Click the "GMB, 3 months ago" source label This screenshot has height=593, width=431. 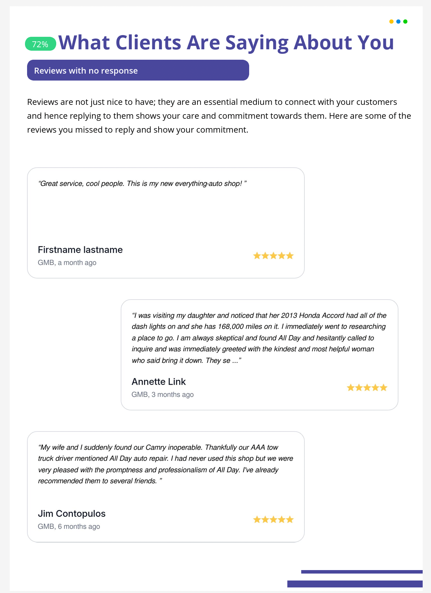click(162, 395)
